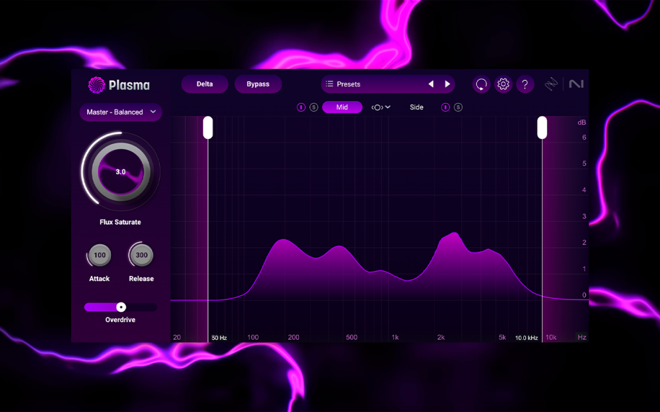This screenshot has width=660, height=412.
Task: Open the settings gear icon
Action: click(503, 84)
